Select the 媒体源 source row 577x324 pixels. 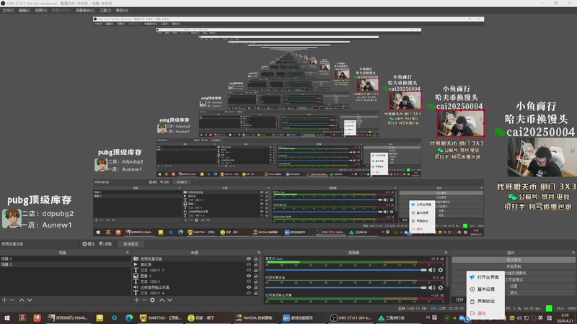pyautogui.click(x=195, y=264)
